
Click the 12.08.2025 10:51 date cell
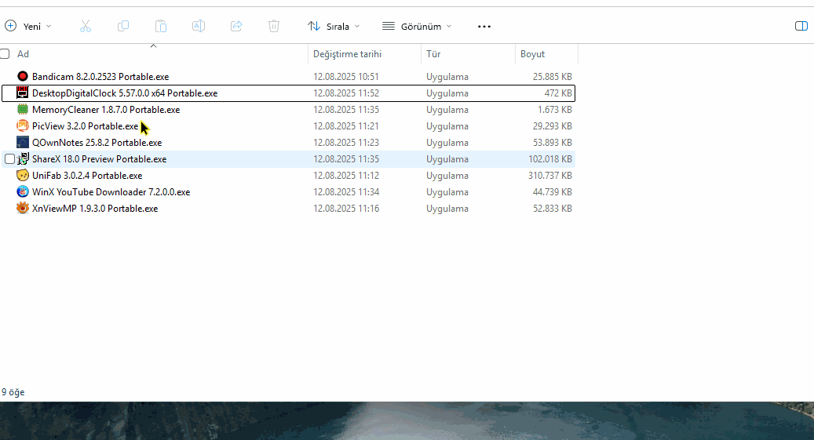coord(346,77)
